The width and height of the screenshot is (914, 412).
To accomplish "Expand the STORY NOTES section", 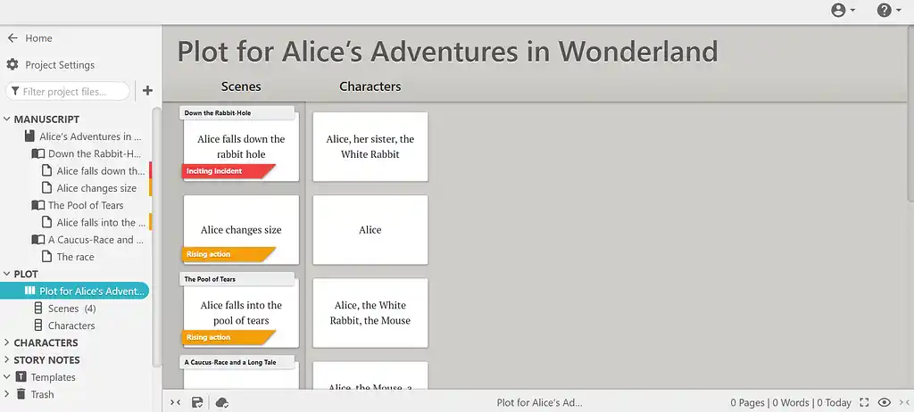I will (7, 360).
